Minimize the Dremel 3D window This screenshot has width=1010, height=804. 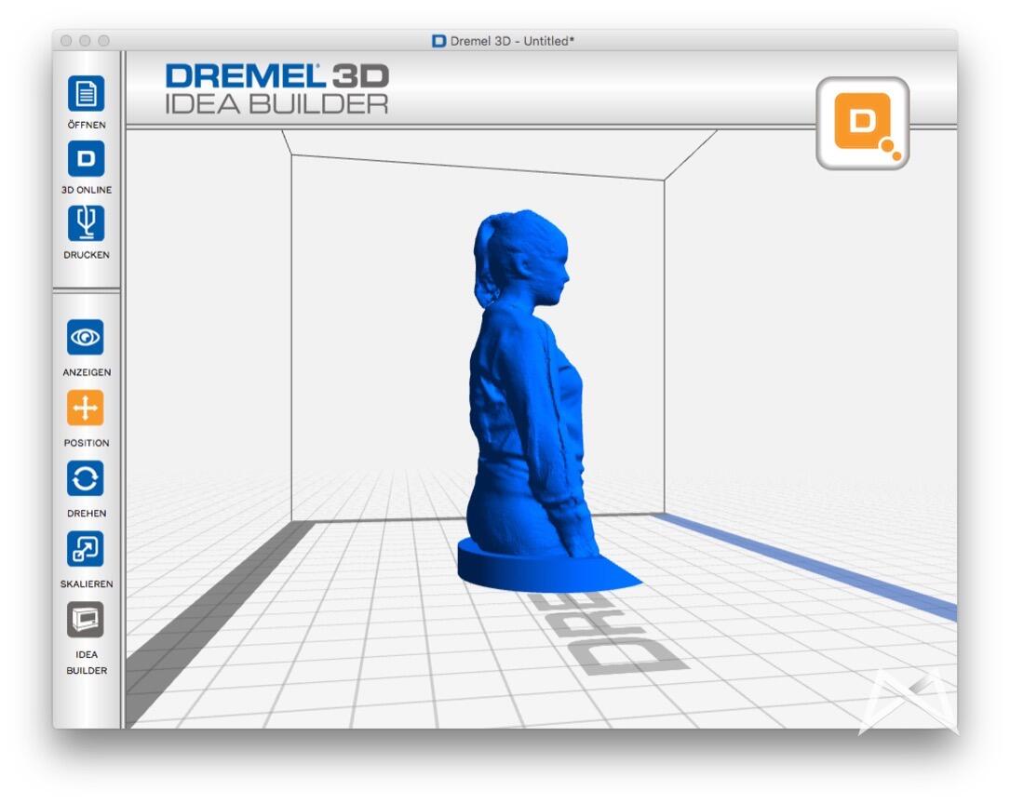(x=85, y=41)
